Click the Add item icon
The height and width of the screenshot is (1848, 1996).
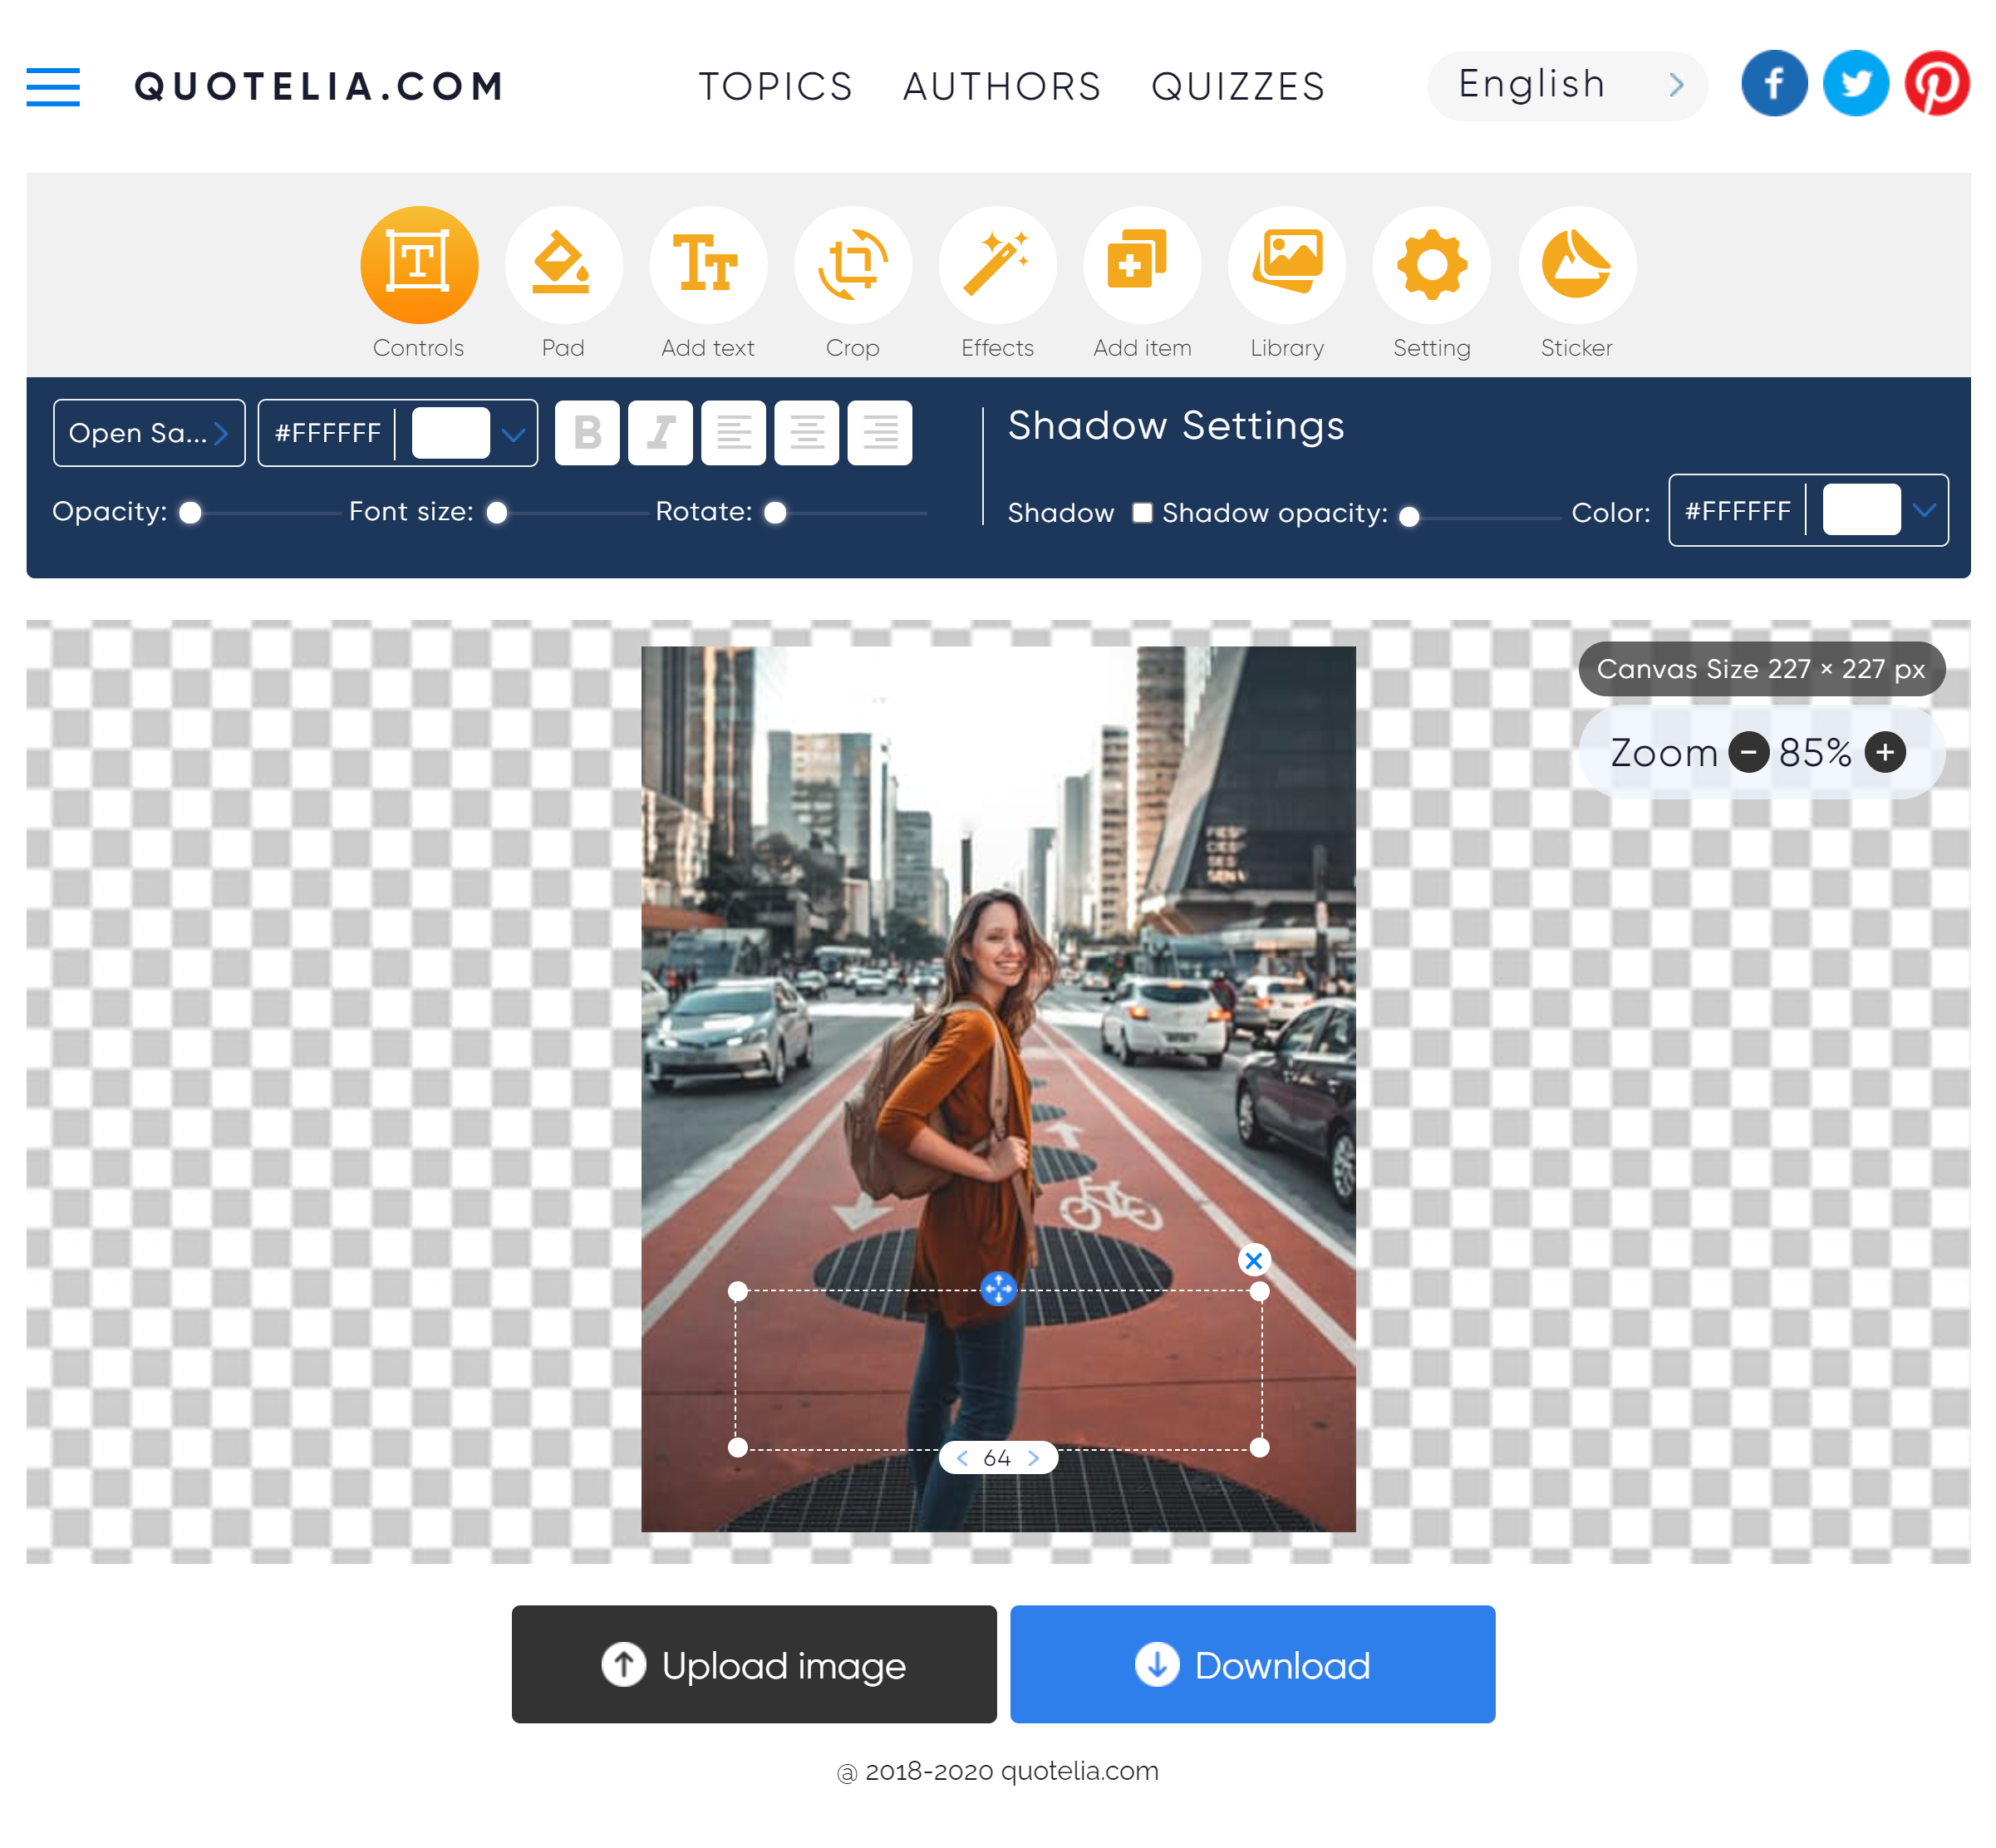1142,265
